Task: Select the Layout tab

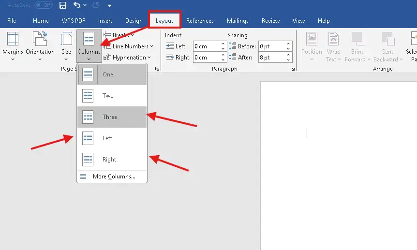Action: [164, 21]
